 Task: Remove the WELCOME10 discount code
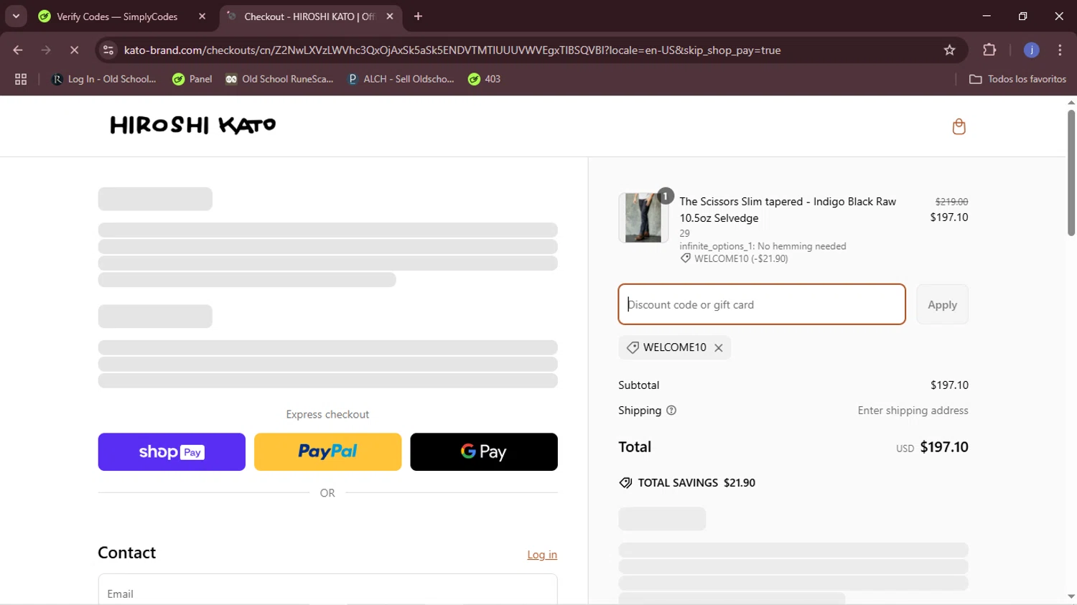pos(718,347)
